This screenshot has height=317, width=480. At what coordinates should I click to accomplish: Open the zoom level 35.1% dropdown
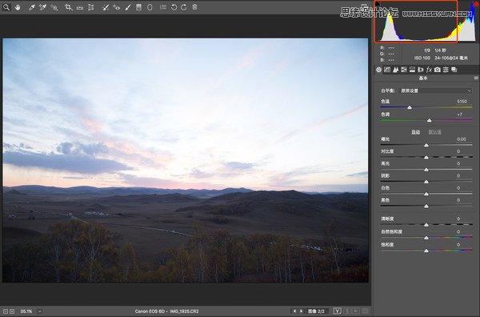click(x=40, y=311)
